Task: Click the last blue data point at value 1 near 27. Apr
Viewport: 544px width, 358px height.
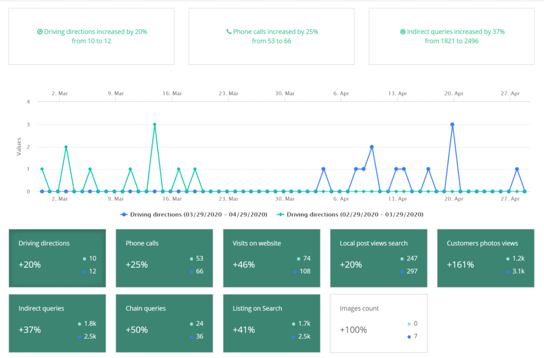Action: 517,169
